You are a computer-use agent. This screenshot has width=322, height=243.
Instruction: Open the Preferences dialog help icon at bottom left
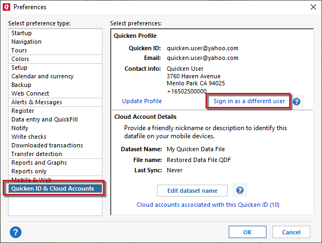coord(16,232)
